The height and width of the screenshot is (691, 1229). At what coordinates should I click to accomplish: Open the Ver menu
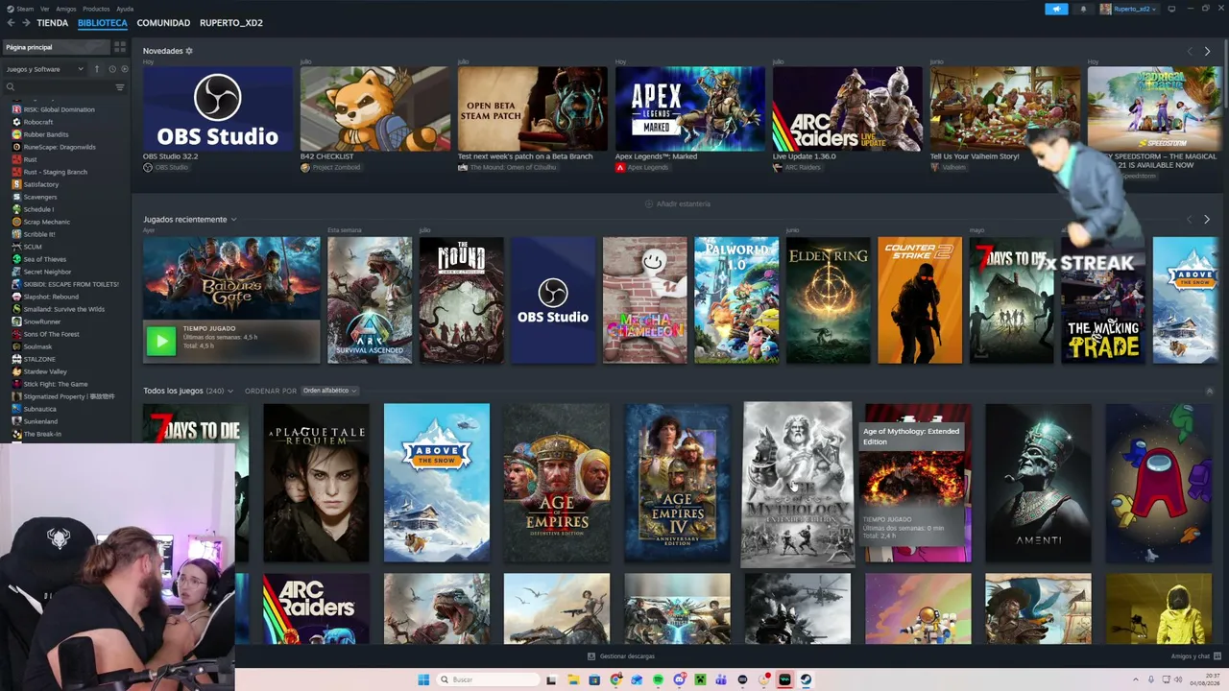pyautogui.click(x=45, y=9)
